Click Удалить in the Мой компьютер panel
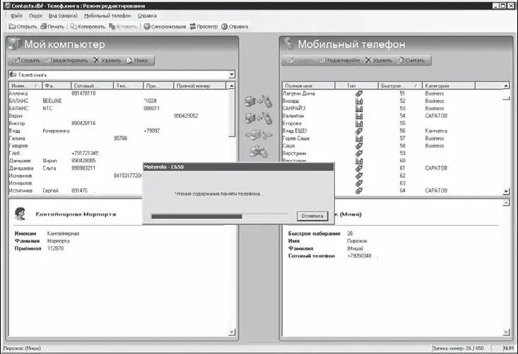The height and width of the screenshot is (354, 518). click(107, 61)
